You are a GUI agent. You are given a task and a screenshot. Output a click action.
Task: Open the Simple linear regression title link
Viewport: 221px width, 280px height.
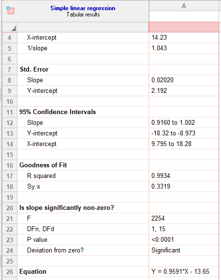click(83, 8)
